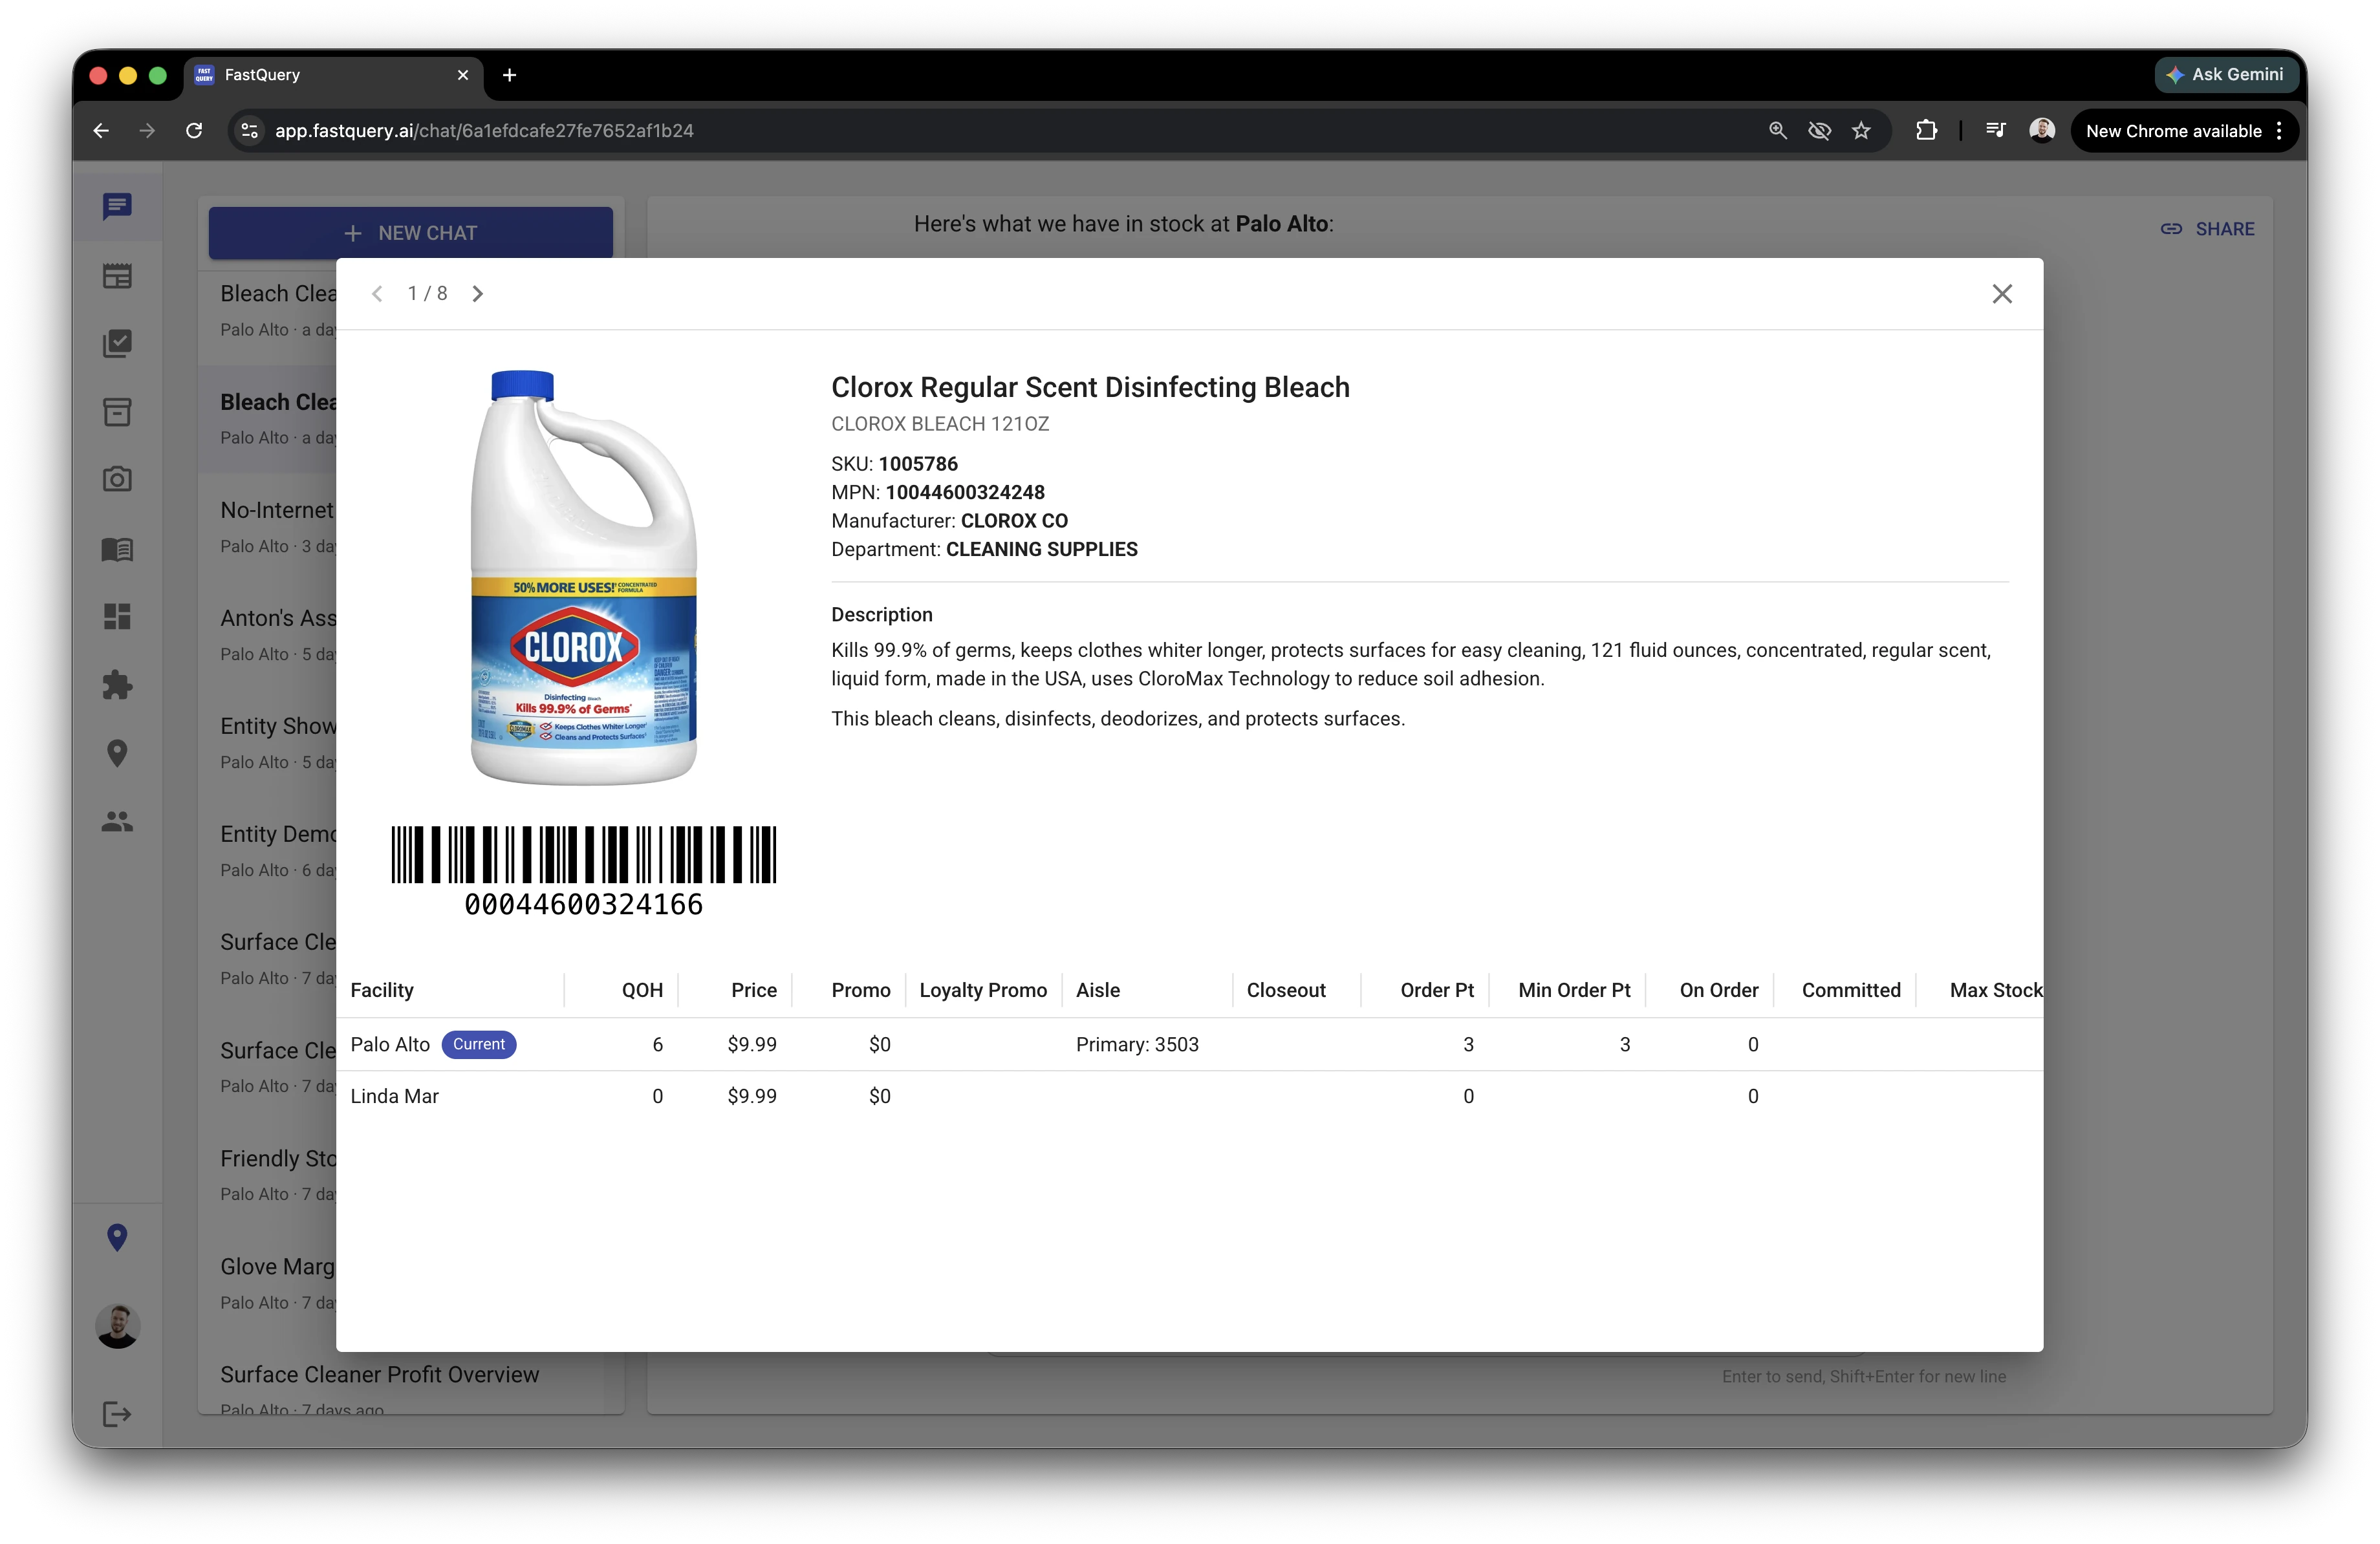Select the FastQuery browser tab

(x=334, y=75)
